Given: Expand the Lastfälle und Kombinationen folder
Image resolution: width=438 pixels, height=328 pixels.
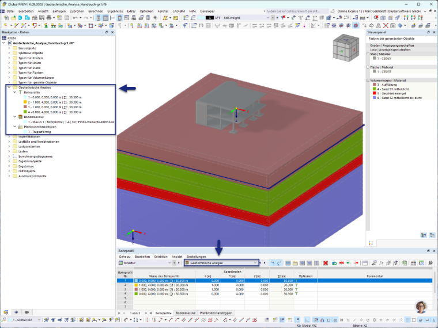Looking at the screenshot, I should pyautogui.click(x=9, y=142).
